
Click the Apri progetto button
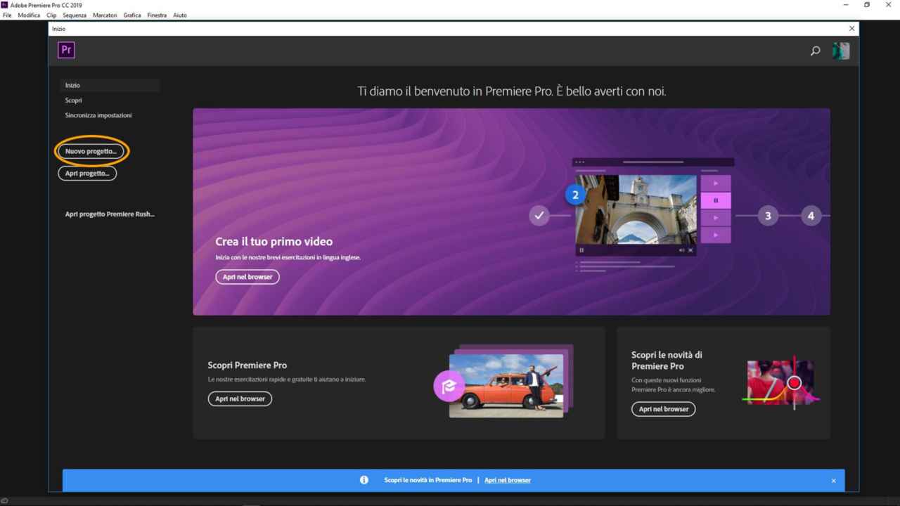(x=87, y=173)
